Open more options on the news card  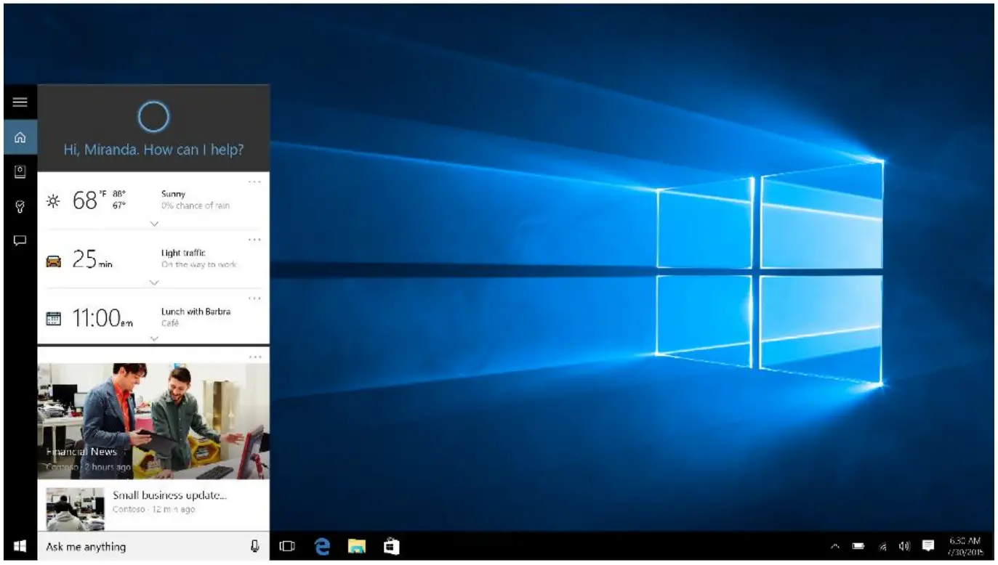pyautogui.click(x=254, y=357)
